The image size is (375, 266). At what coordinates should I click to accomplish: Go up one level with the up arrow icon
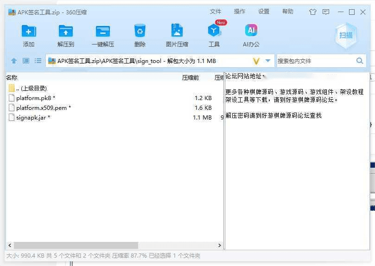tap(14, 61)
